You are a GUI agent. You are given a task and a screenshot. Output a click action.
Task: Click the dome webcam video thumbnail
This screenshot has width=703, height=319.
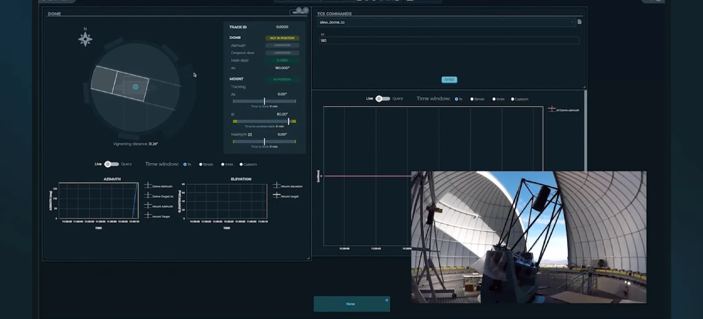tap(529, 237)
